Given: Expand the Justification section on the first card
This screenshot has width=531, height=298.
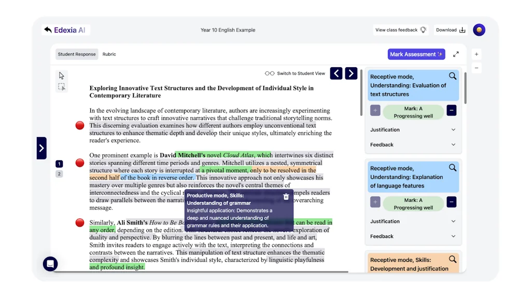Looking at the screenshot, I should [x=413, y=130].
